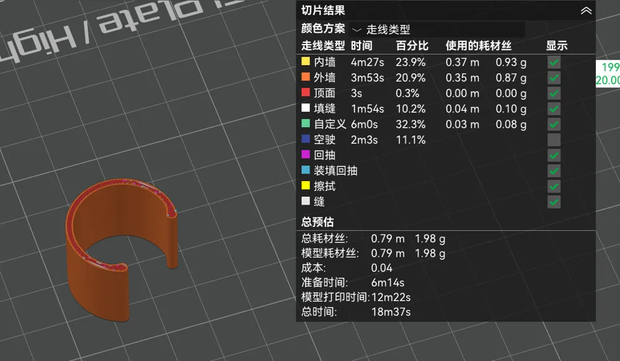This screenshot has width=620, height=361.
Task: Select the 回抽 line type label
Action: (x=325, y=155)
